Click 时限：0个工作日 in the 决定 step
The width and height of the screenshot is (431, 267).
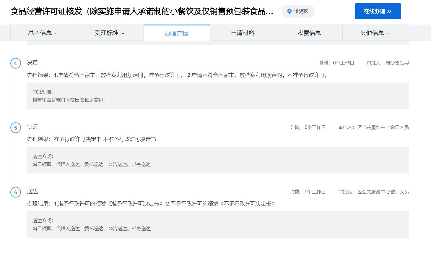tap(336, 63)
